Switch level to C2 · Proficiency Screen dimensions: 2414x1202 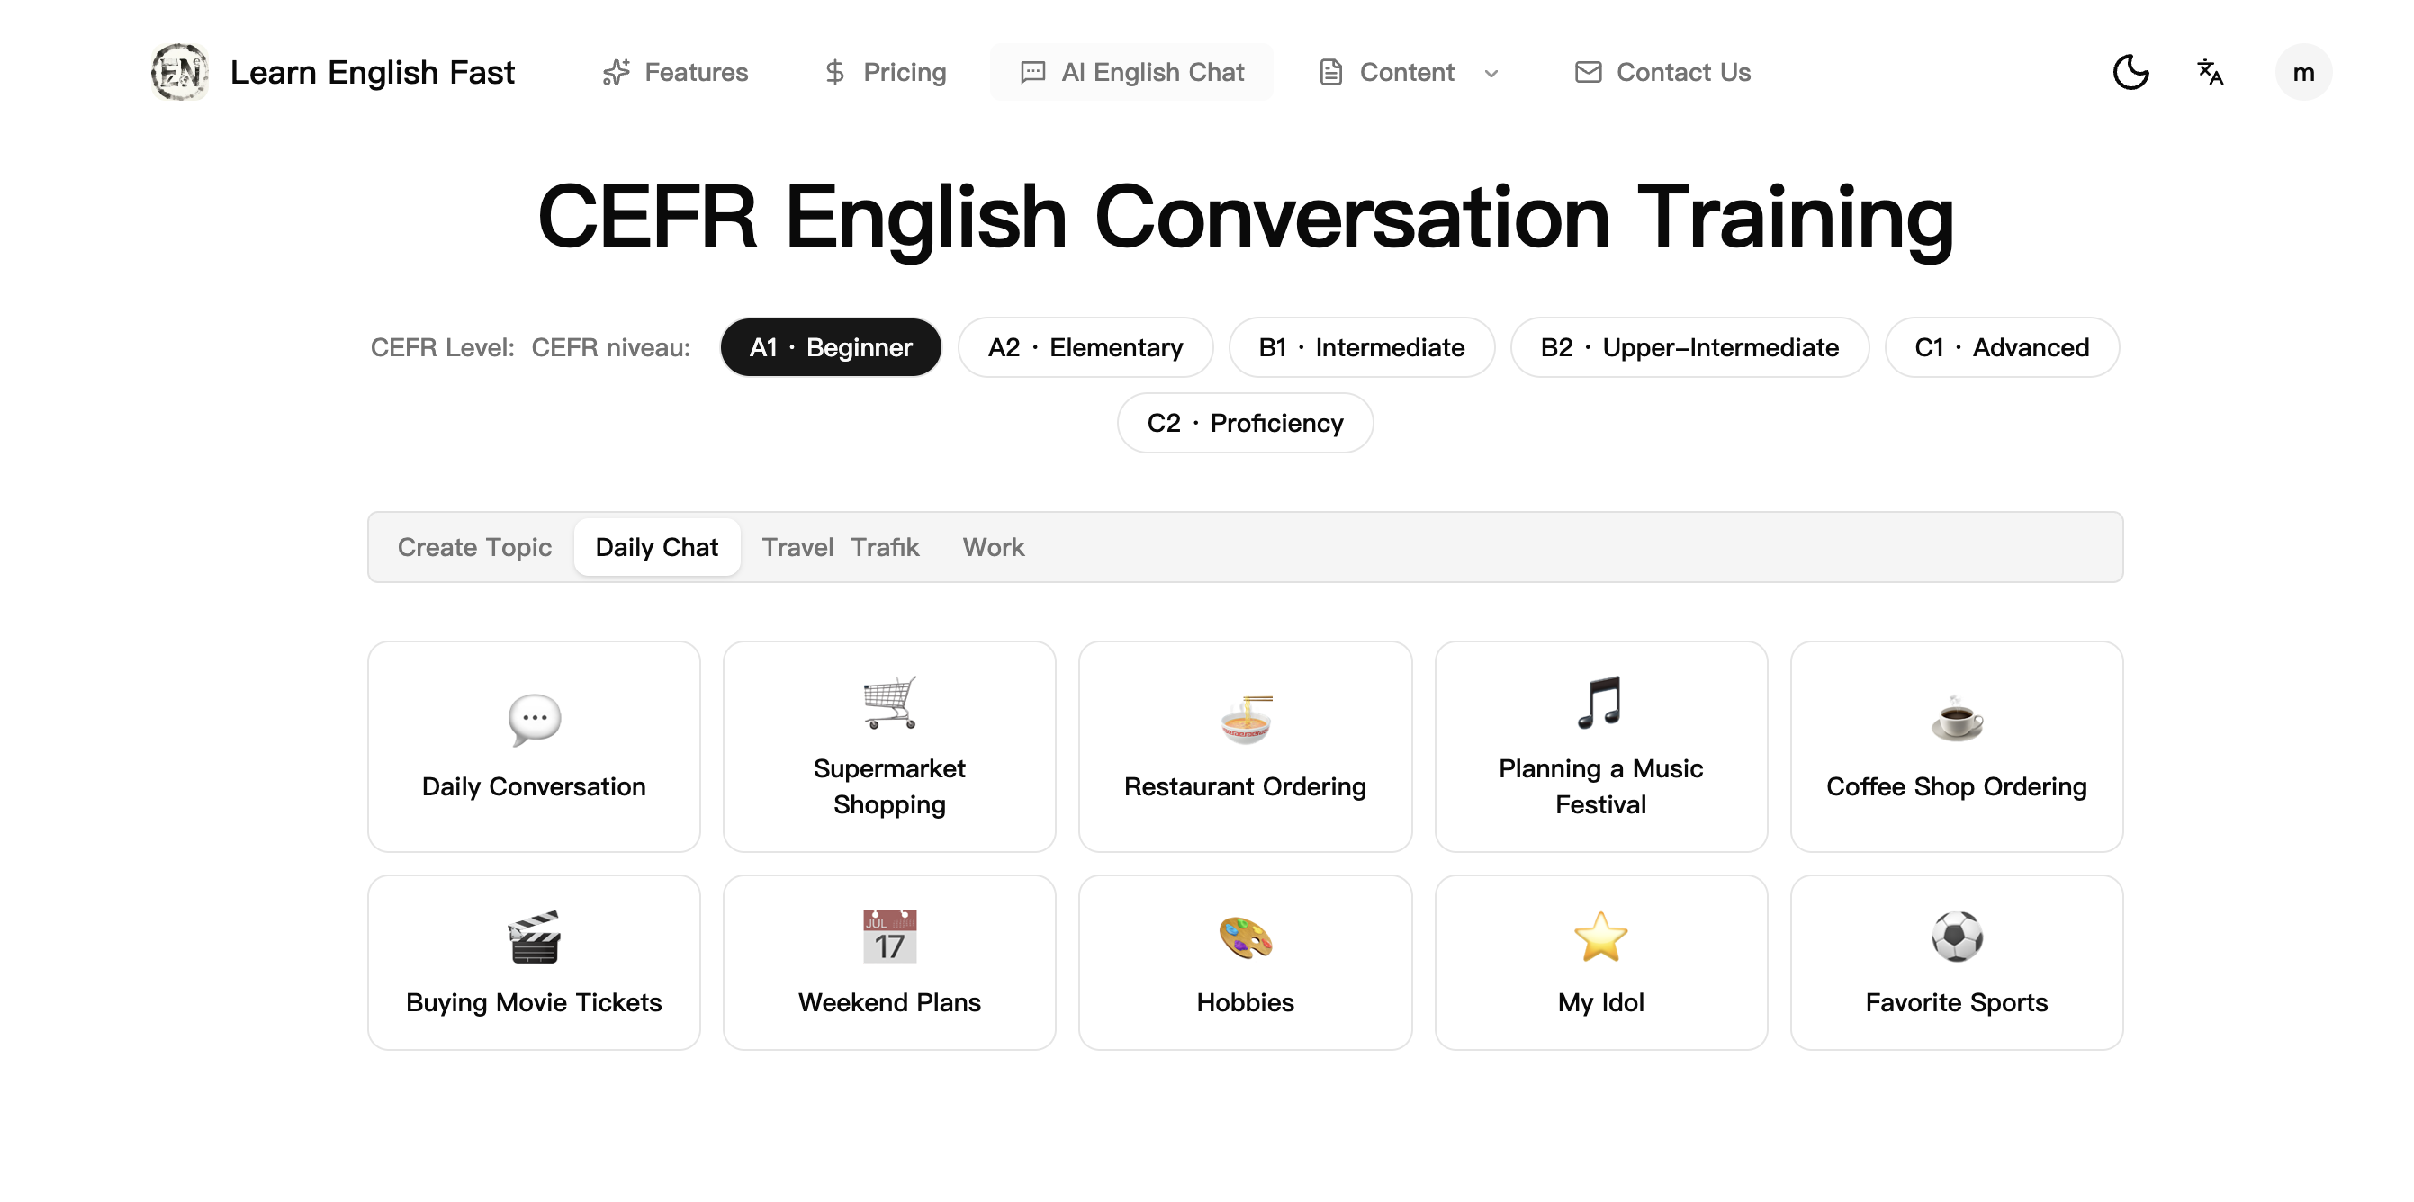[1245, 423]
